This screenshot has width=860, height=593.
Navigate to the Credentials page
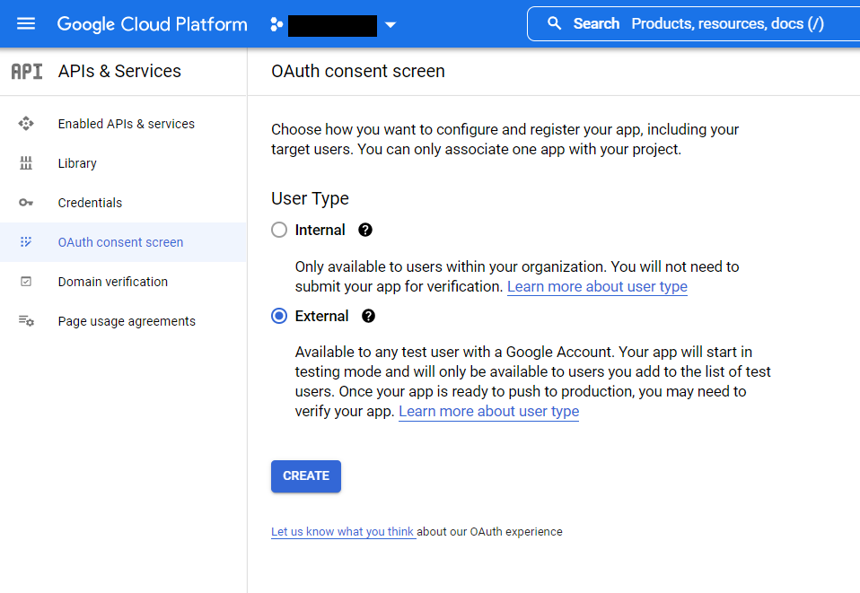pyautogui.click(x=90, y=203)
